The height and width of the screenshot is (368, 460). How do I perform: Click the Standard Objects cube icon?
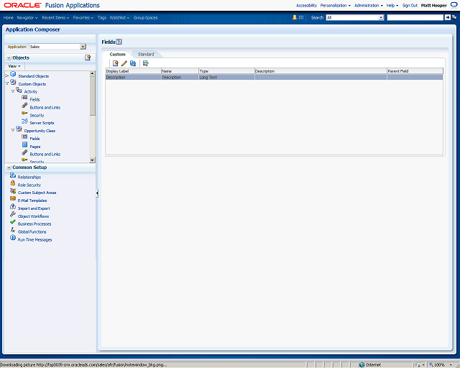pos(13,74)
